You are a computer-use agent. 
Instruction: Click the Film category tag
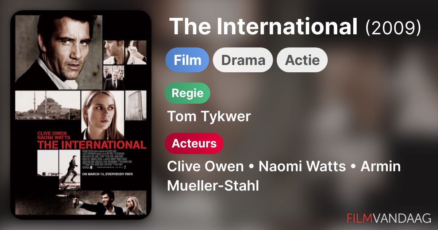[x=187, y=60]
